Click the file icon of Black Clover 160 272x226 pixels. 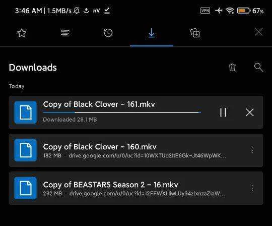26,150
